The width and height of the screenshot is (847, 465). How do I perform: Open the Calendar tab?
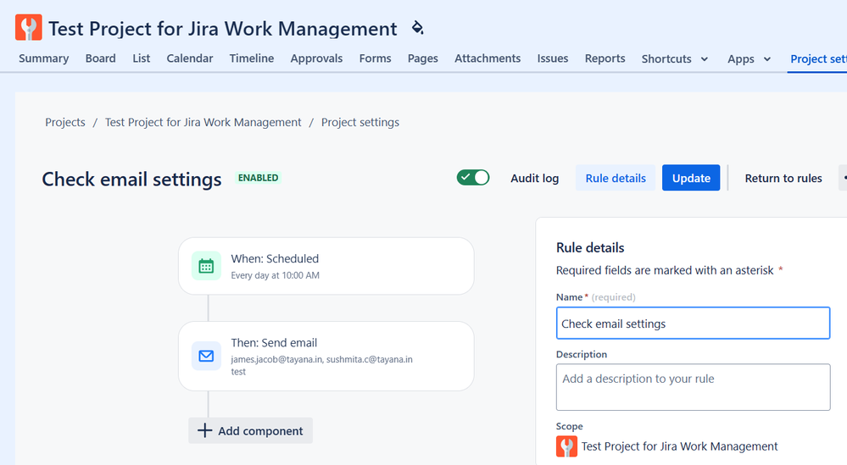pos(190,58)
